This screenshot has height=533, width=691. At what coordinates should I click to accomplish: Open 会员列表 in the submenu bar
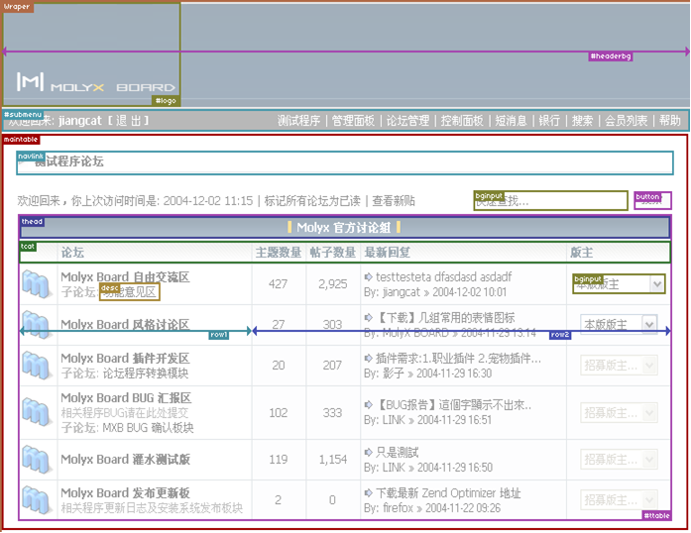point(626,121)
